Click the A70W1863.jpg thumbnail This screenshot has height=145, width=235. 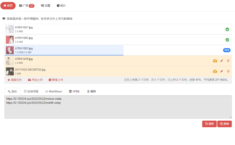coord(10,50)
